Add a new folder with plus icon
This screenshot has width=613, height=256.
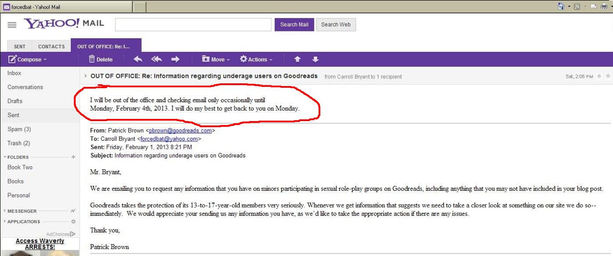coord(73,157)
